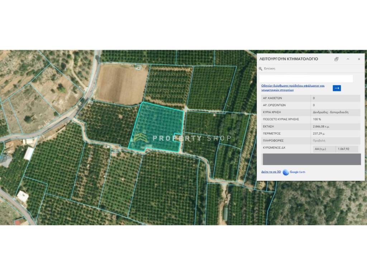Screen dimensions: 367x275
Task: Click the plowed brown field parcel
Action: click(x=122, y=84)
